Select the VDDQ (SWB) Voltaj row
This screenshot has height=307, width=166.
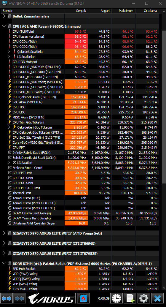(x=80, y=279)
